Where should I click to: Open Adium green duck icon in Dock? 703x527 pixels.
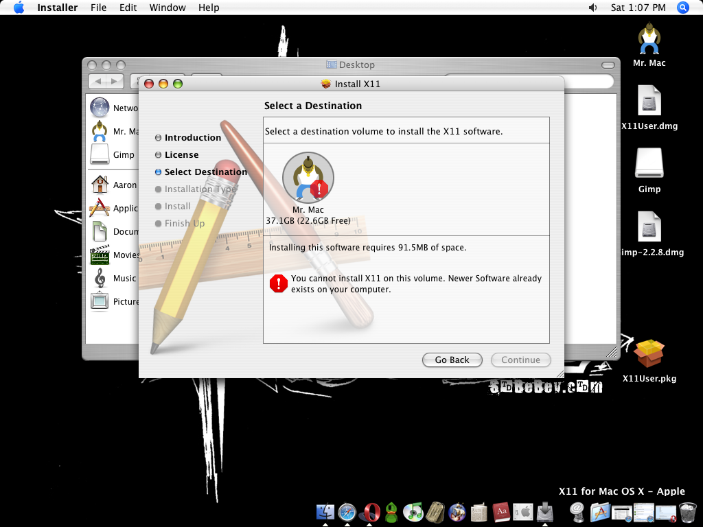click(x=391, y=512)
